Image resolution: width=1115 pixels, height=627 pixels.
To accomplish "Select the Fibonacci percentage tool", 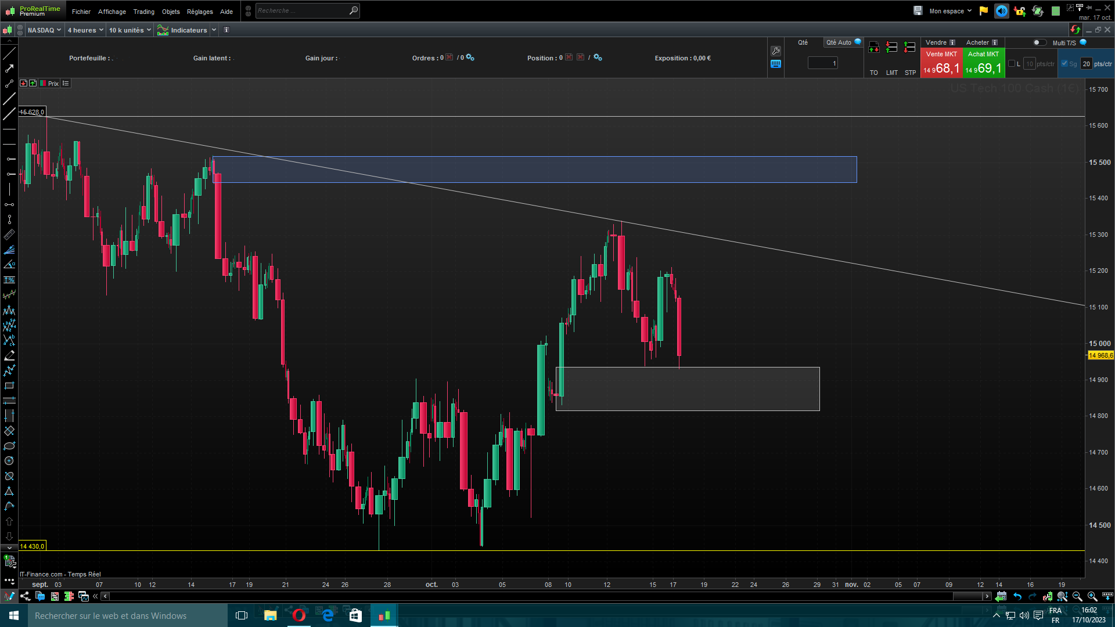I will tap(9, 280).
